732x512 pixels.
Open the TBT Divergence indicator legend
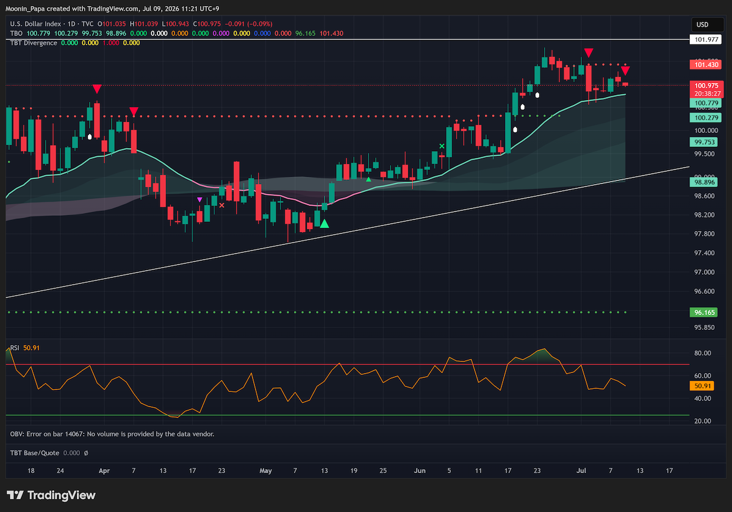coord(34,43)
